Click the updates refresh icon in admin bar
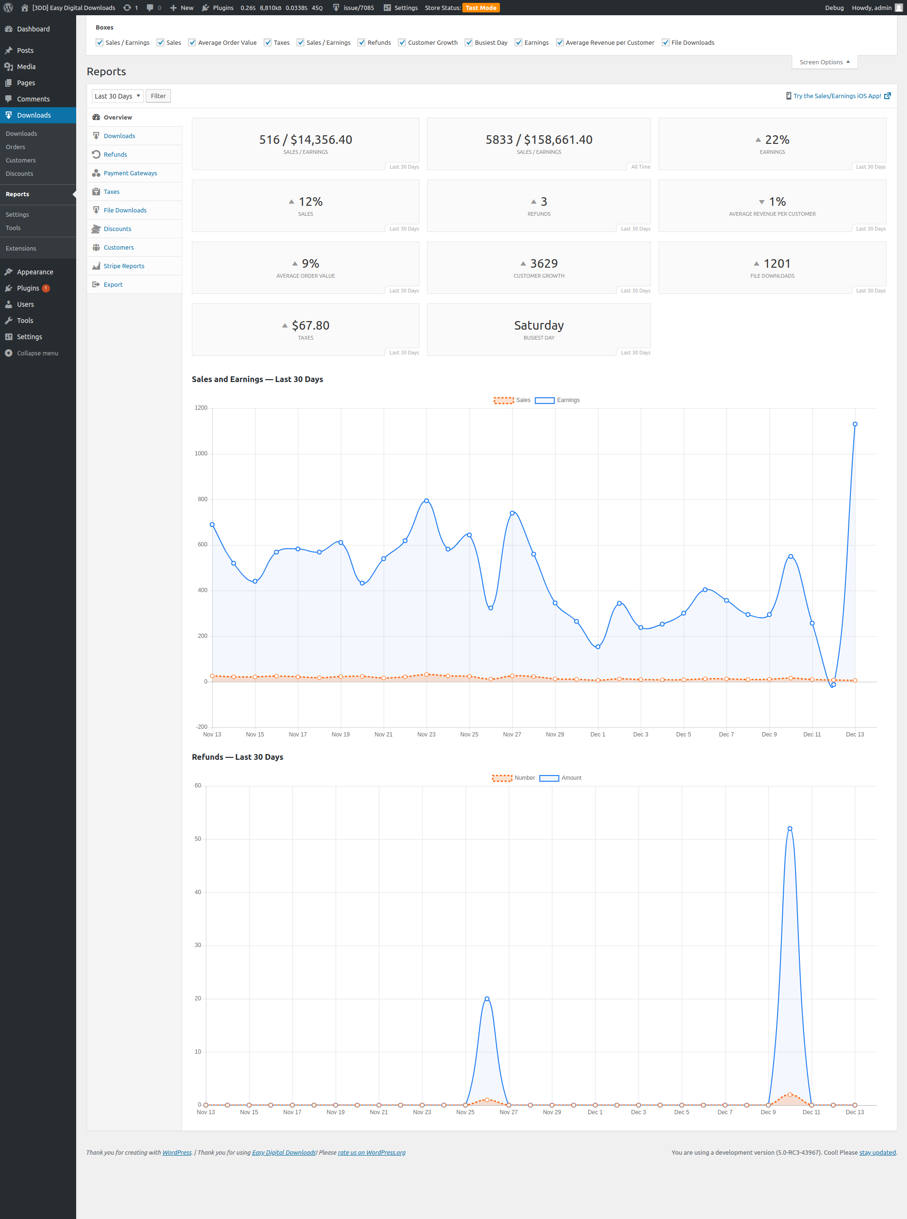The height and width of the screenshot is (1219, 907). tap(128, 8)
